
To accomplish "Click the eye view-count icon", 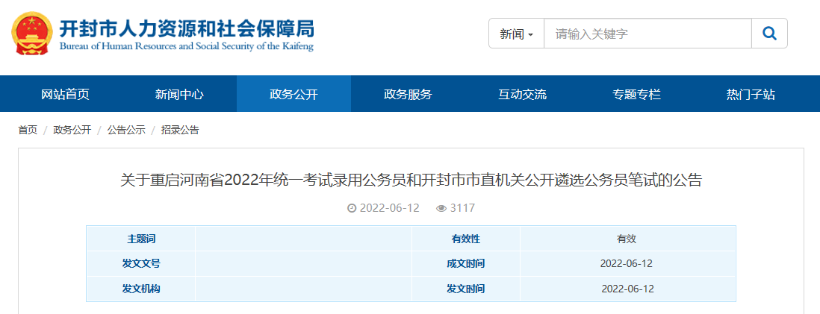I will pyautogui.click(x=441, y=208).
